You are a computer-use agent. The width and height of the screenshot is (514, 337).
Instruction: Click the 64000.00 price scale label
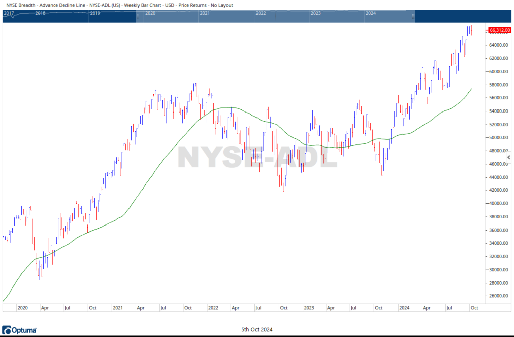tap(499, 45)
